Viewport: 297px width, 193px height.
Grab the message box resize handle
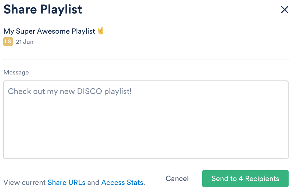[286, 157]
